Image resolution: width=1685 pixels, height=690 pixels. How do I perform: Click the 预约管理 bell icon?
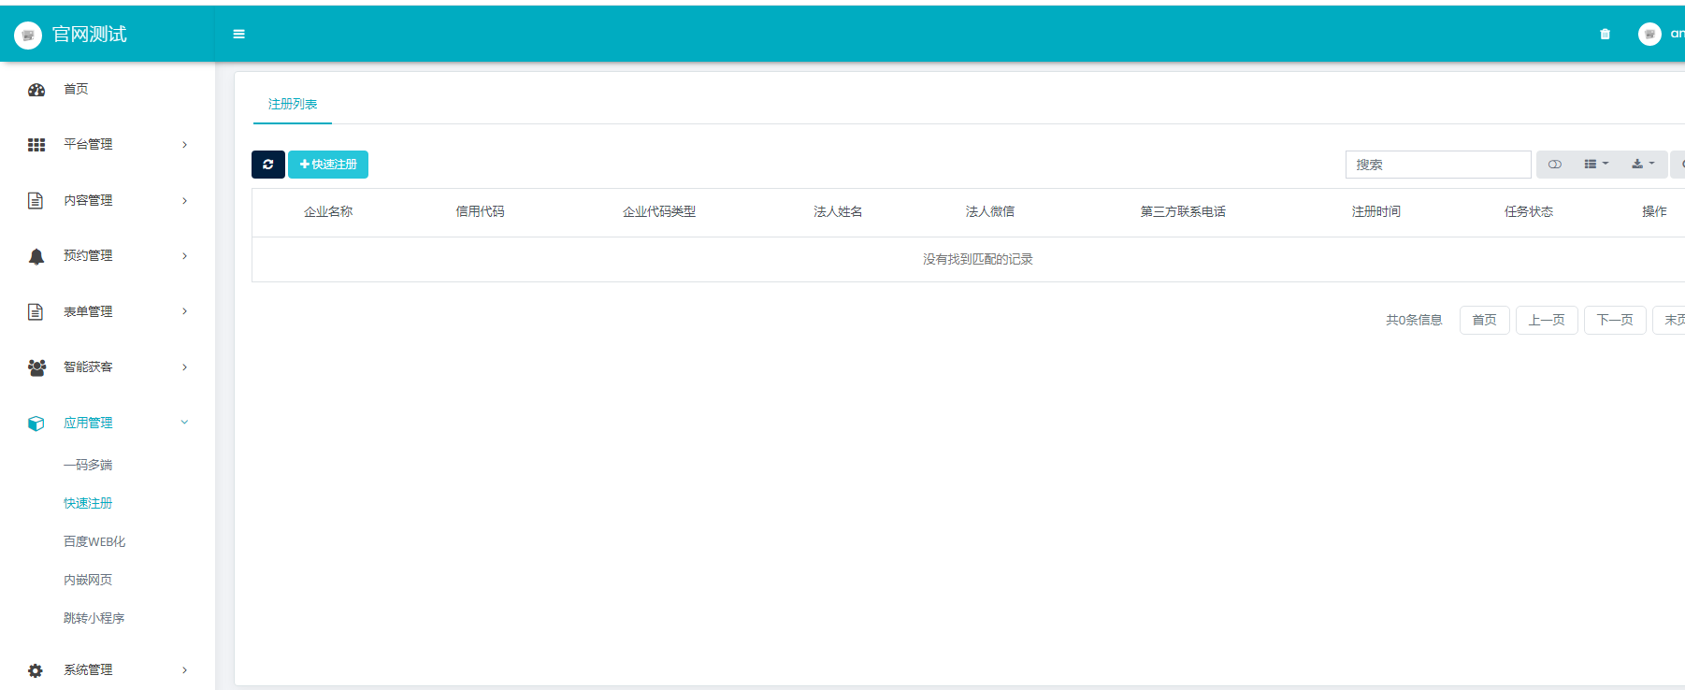click(36, 256)
